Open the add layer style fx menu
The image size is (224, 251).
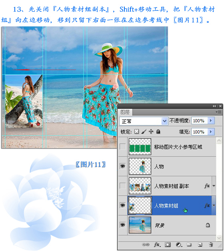157,245
